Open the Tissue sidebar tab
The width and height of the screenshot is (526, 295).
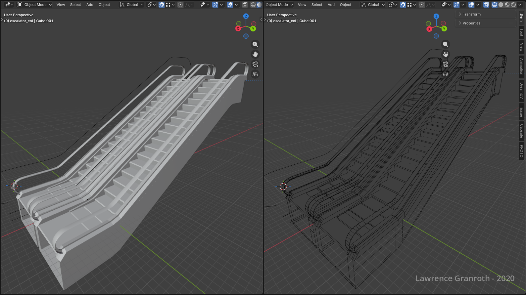521,111
